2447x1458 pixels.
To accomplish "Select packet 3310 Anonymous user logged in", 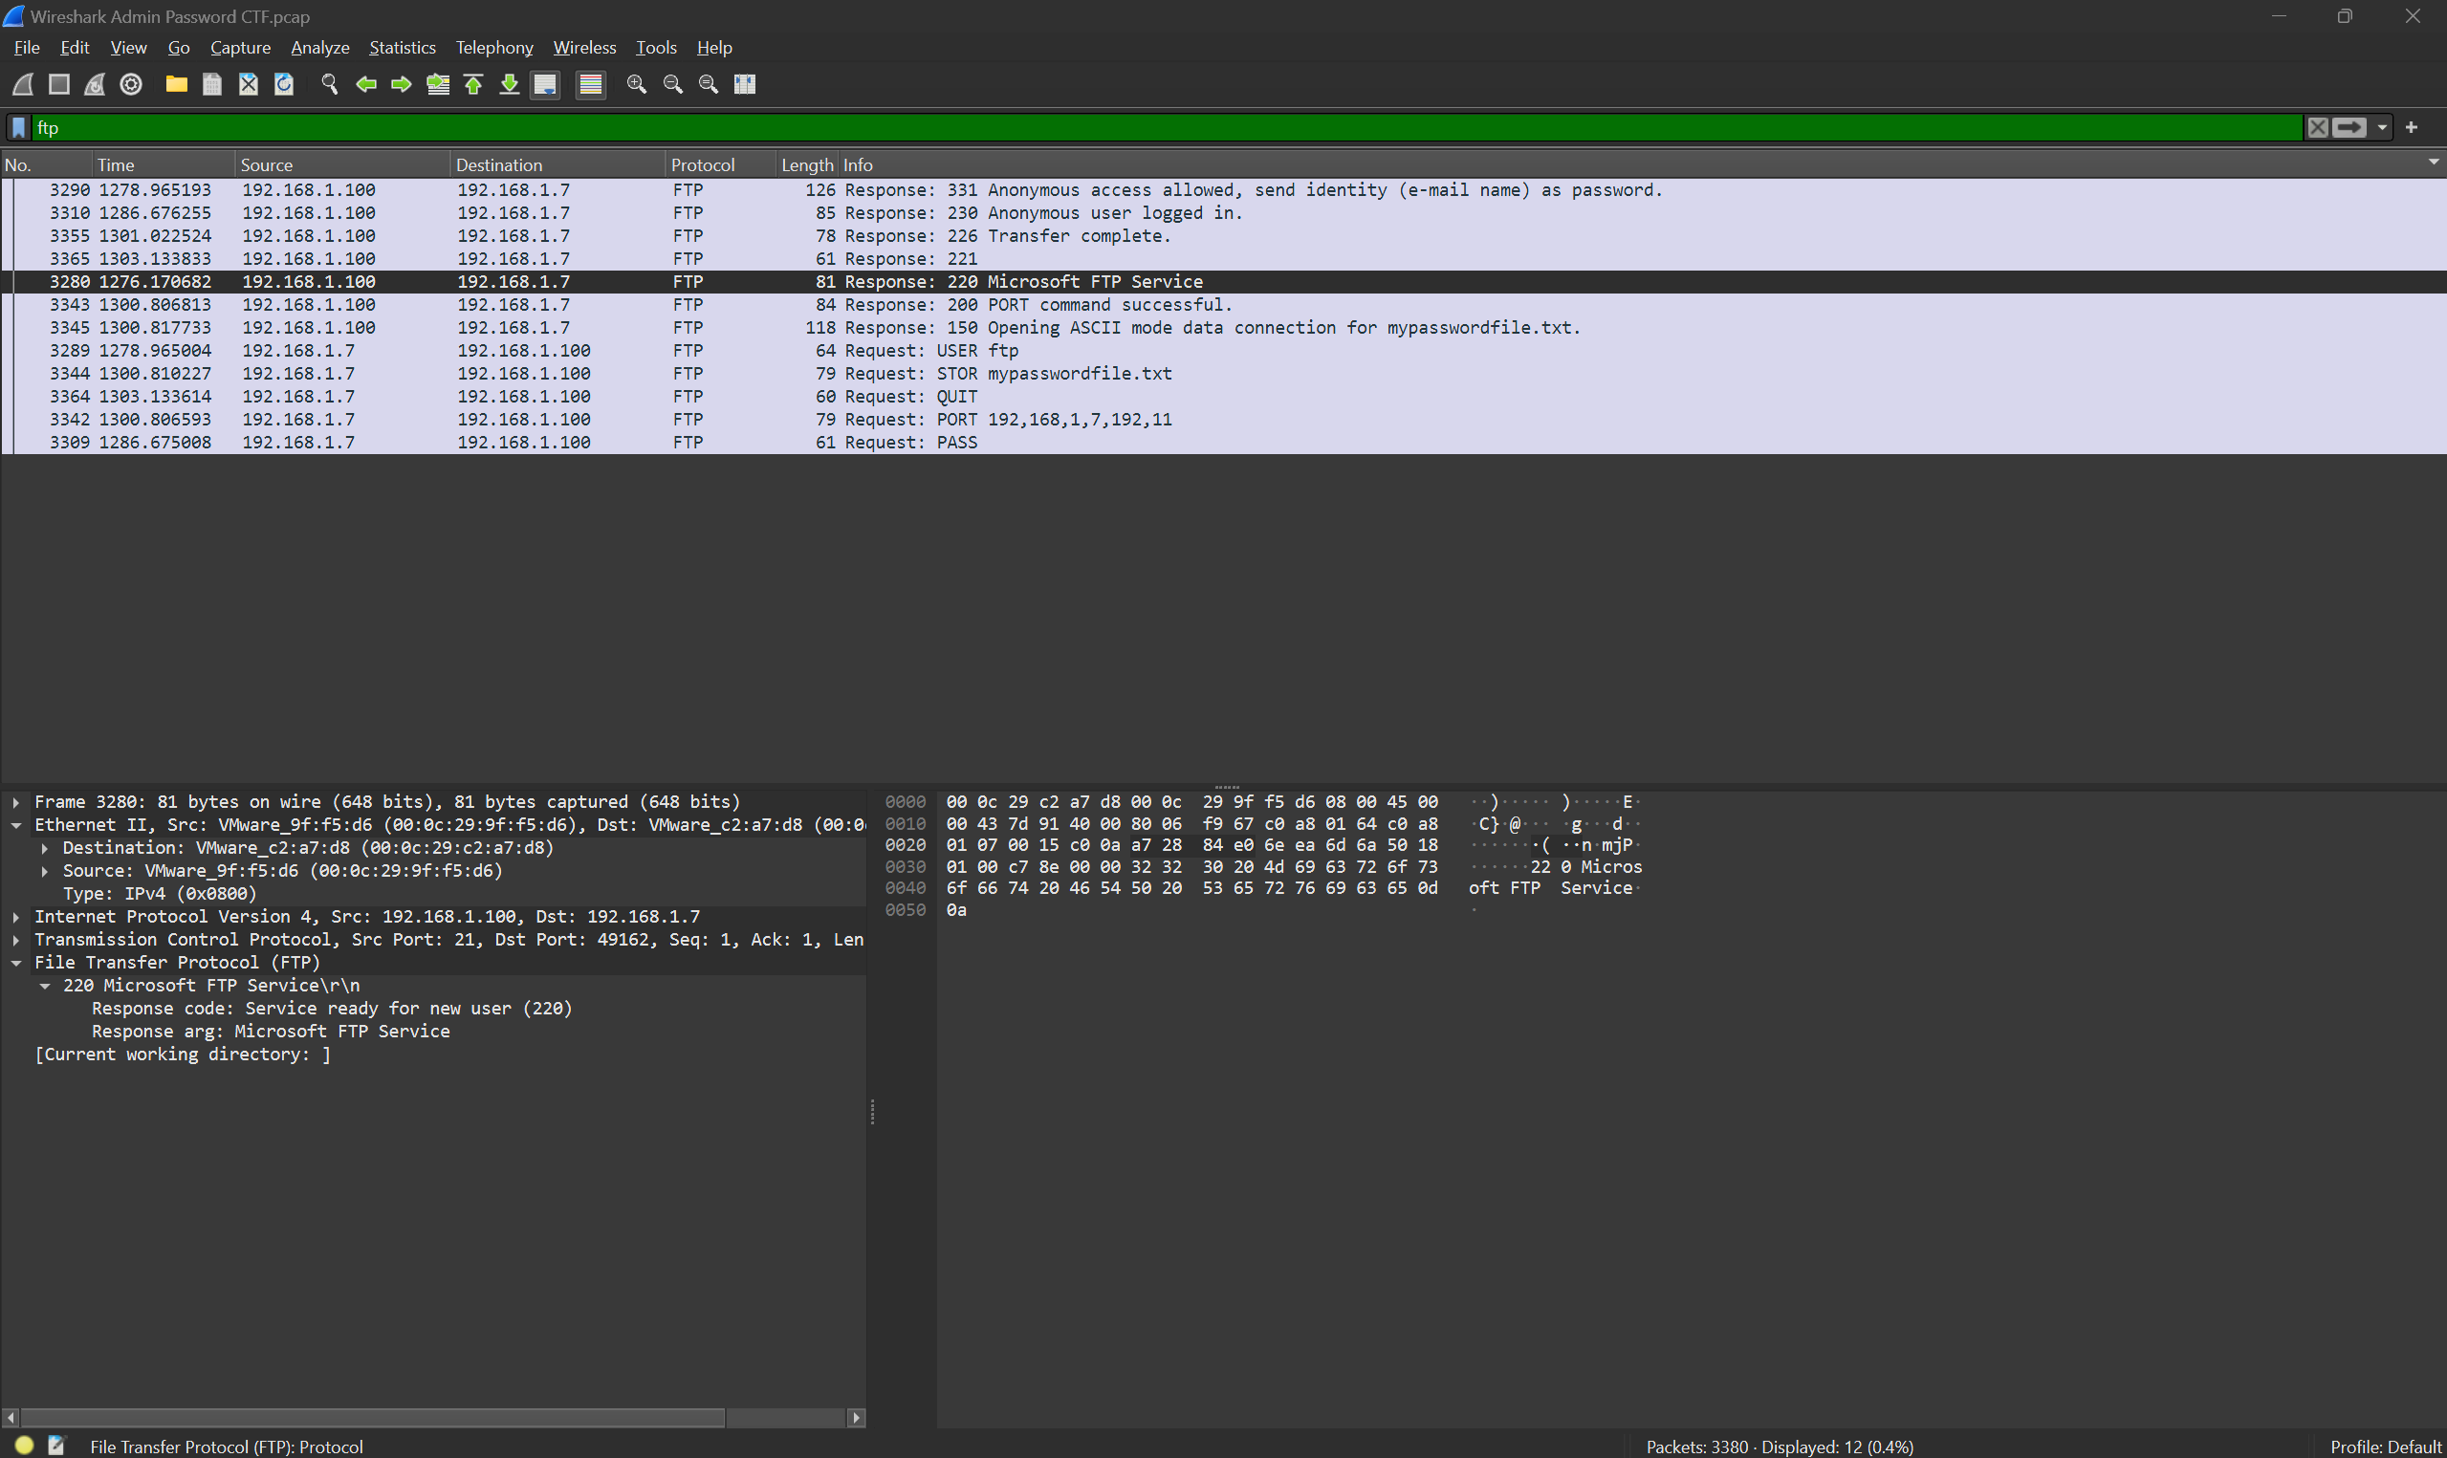I will coord(1223,213).
